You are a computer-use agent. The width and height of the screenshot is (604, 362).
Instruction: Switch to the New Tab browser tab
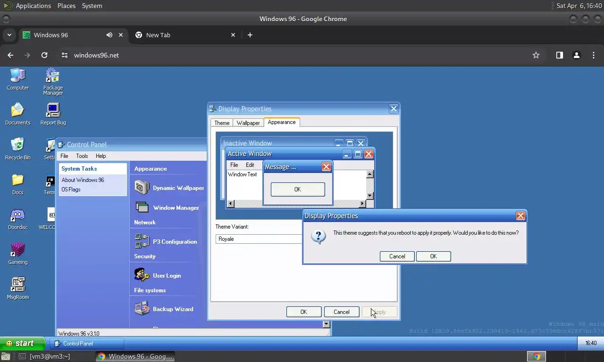click(185, 35)
